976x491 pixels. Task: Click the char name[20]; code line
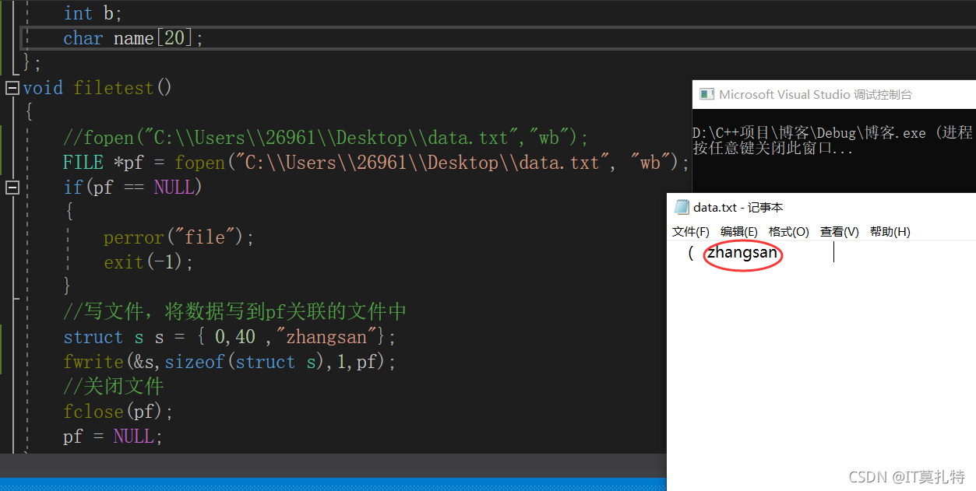pyautogui.click(x=133, y=38)
